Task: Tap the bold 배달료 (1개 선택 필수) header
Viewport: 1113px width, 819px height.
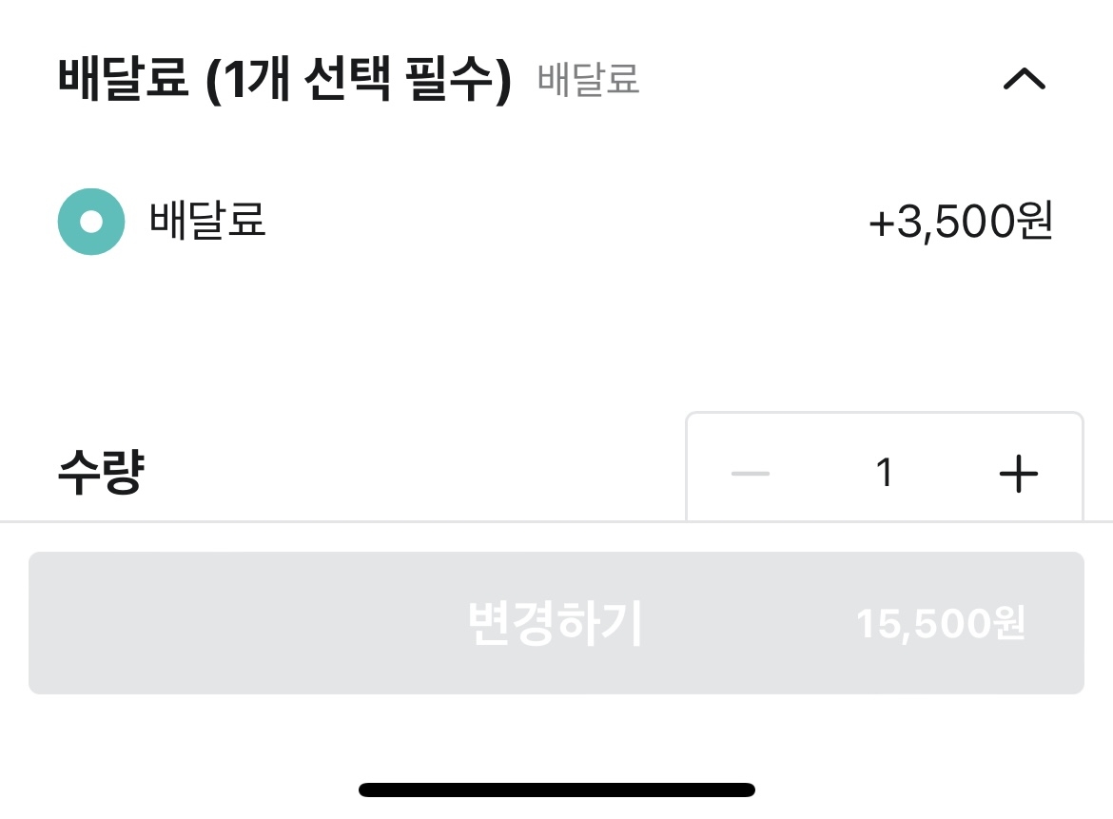Action: pos(284,80)
